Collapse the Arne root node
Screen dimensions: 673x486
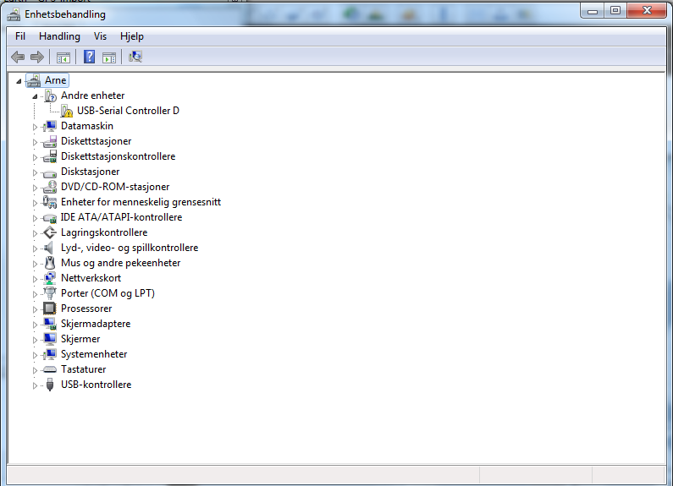pyautogui.click(x=19, y=81)
